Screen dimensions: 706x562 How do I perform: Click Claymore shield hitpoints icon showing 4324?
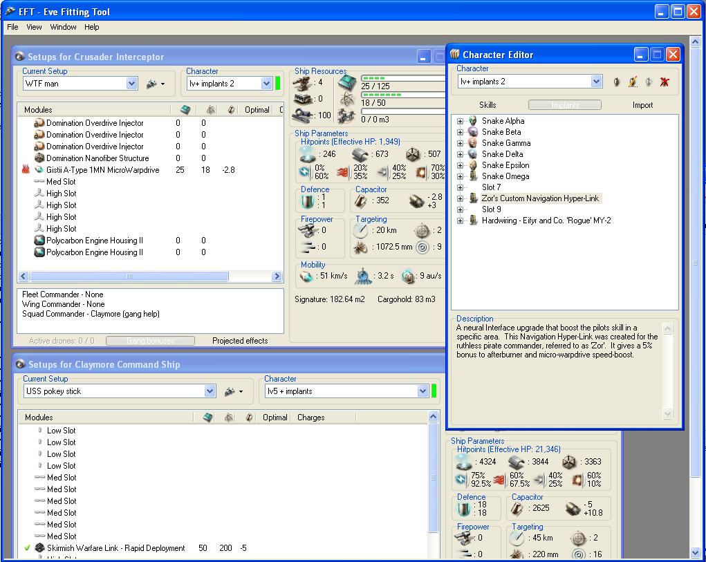[x=464, y=462]
